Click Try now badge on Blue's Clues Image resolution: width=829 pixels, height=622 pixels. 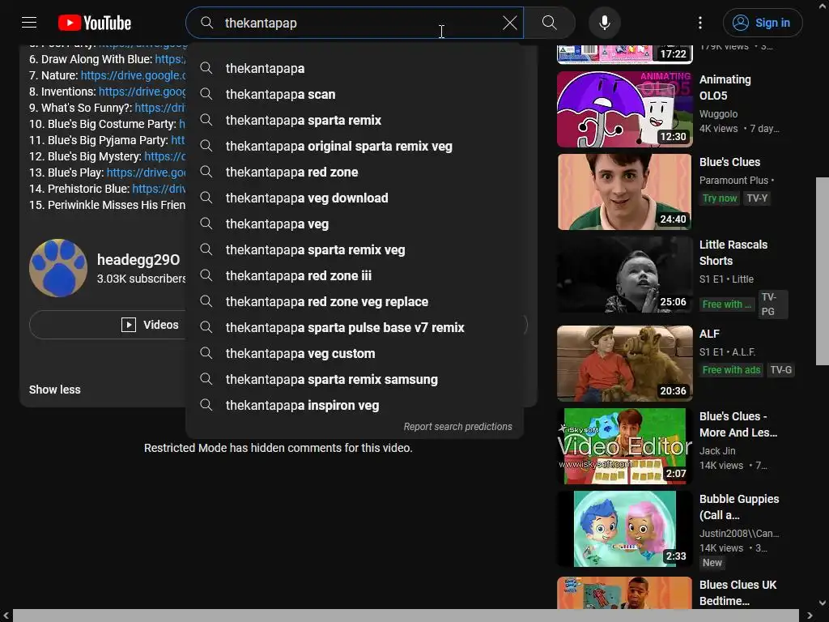720,198
